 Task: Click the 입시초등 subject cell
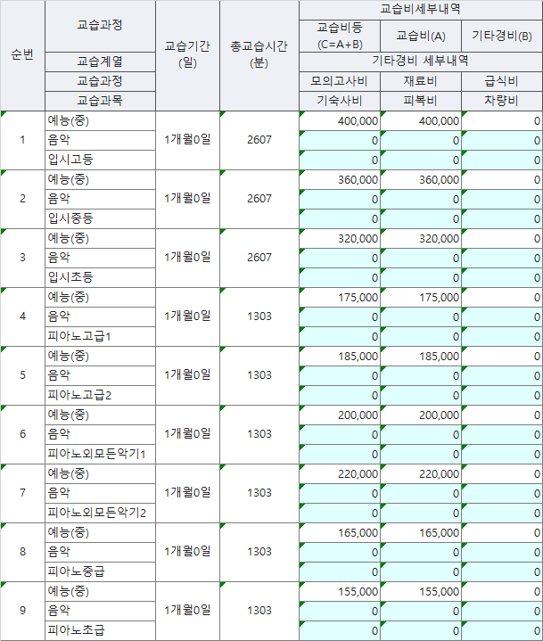(x=100, y=277)
